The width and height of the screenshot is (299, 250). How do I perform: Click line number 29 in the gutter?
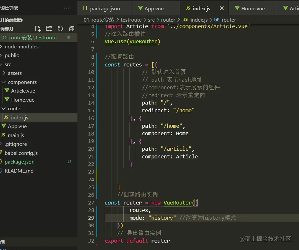(x=91, y=218)
